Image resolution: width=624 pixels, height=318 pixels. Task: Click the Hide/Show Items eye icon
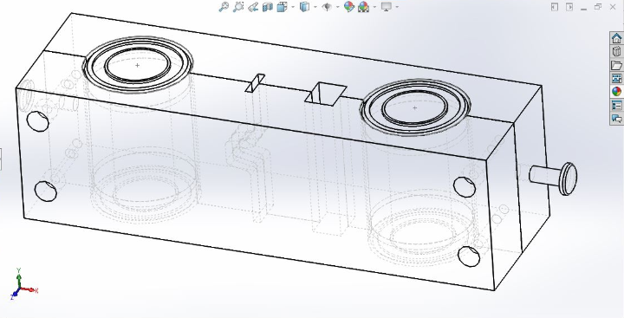[327, 7]
